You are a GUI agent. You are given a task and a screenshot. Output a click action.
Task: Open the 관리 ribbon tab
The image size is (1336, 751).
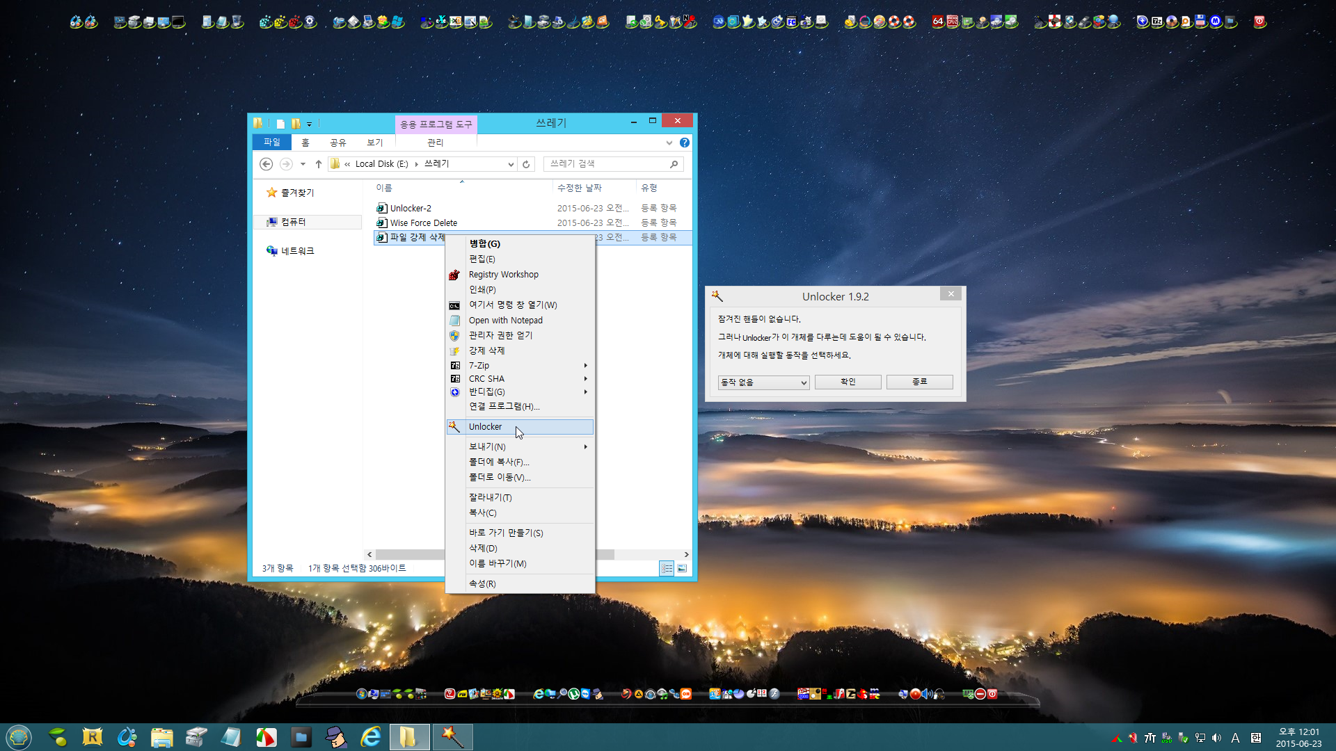tap(436, 143)
